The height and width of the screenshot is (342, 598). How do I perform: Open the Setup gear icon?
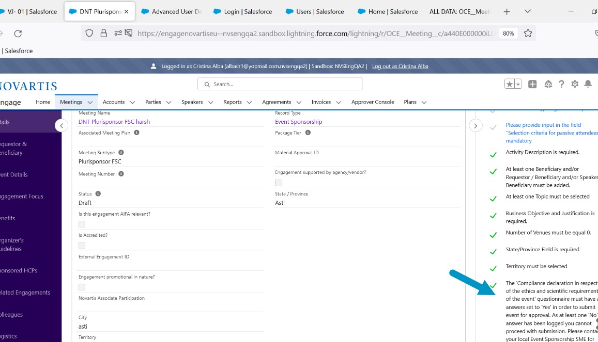(x=575, y=84)
